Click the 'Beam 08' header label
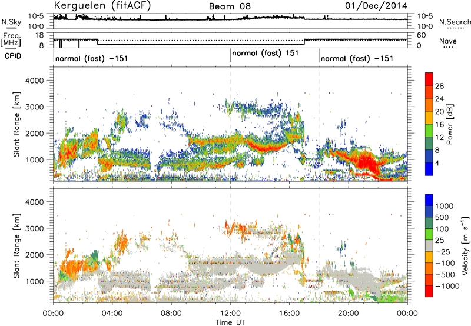 pyautogui.click(x=230, y=6)
